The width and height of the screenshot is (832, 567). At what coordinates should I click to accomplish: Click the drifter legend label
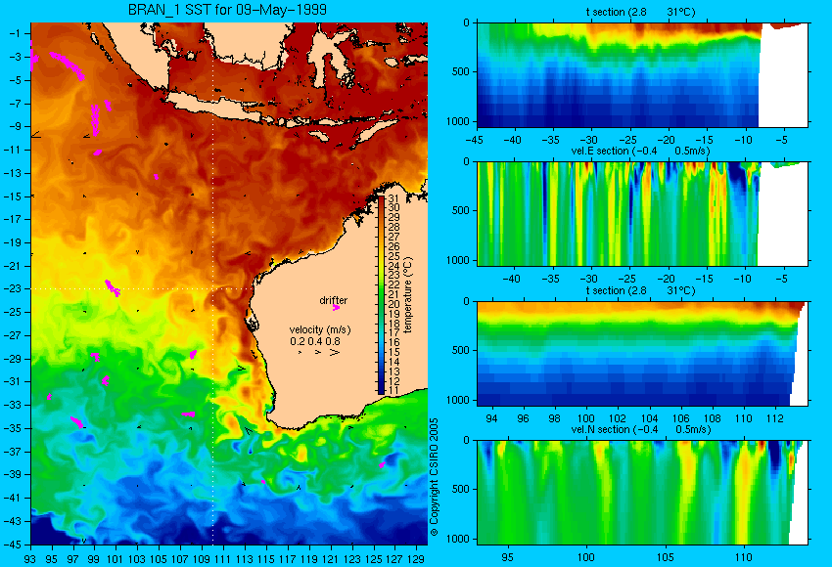333,300
